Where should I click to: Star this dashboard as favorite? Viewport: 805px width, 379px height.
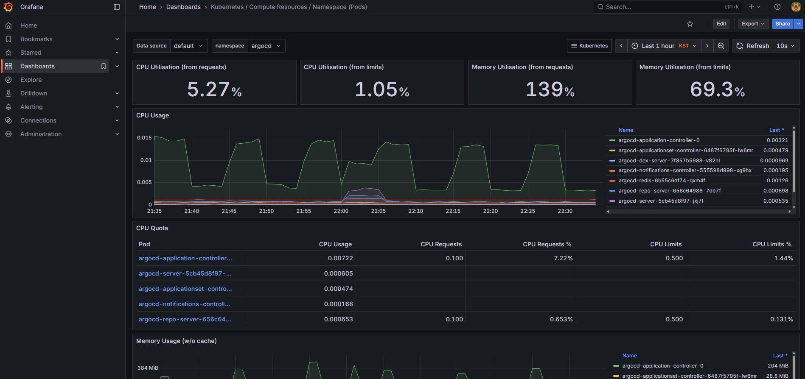tap(690, 24)
